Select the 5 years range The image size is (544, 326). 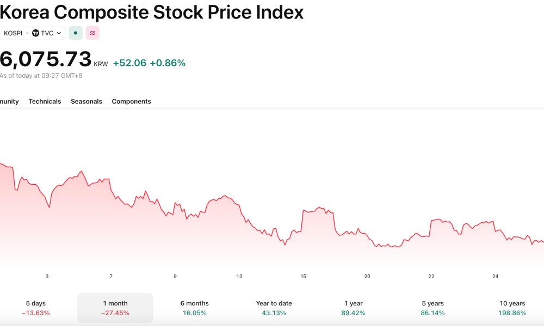[x=433, y=308]
